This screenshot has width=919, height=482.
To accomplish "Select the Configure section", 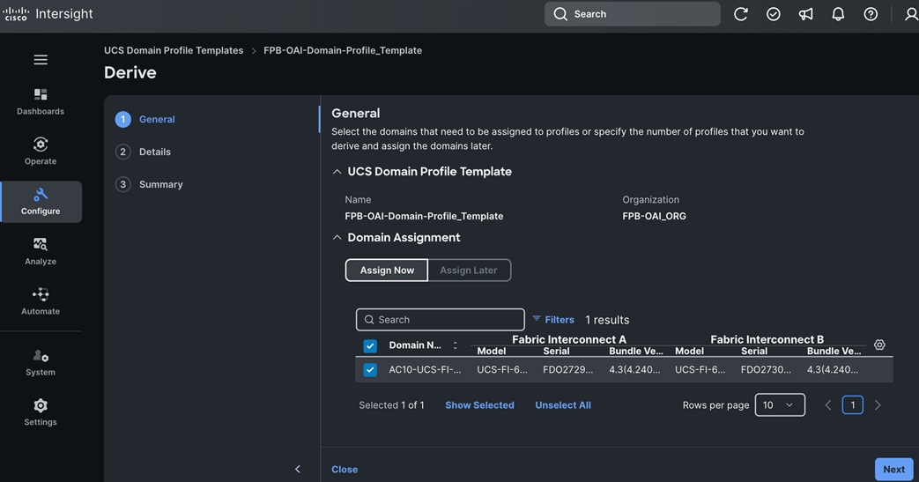I will 41,202.
